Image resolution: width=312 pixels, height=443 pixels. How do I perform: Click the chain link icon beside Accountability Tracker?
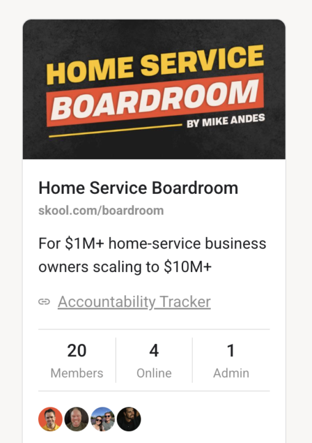click(x=44, y=302)
